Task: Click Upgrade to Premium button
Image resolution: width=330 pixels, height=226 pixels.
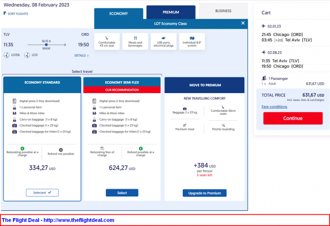Action: tap(204, 193)
